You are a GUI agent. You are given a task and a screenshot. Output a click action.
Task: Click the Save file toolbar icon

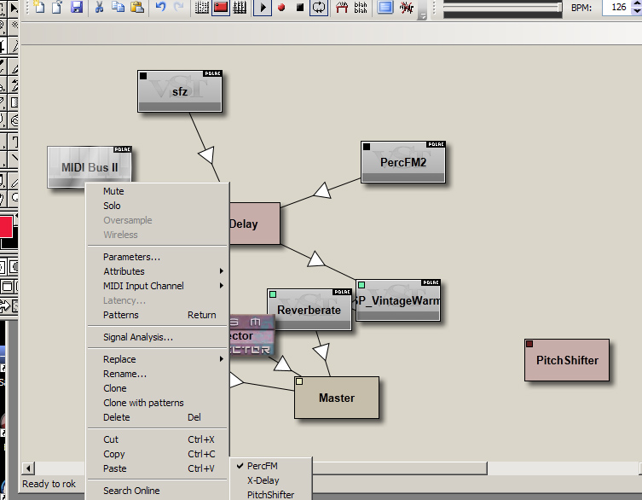click(x=77, y=8)
